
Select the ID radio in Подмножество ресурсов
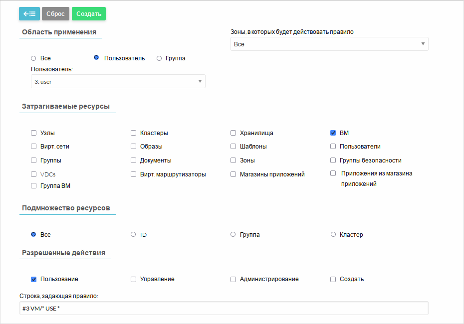(x=133, y=234)
